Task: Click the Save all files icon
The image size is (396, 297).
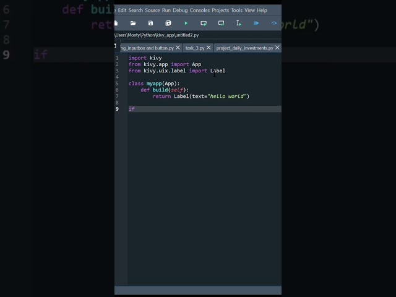Action: 168,24
